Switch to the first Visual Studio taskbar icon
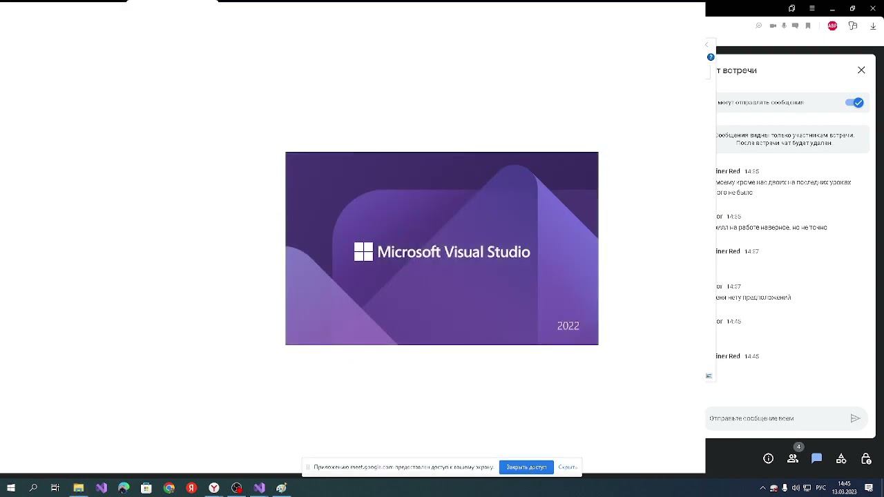The height and width of the screenshot is (497, 884). point(102,488)
